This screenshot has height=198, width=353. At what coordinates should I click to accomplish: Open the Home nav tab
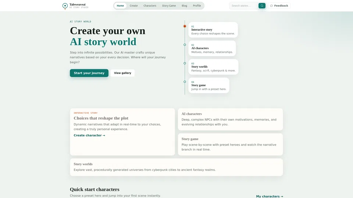coord(120,5)
